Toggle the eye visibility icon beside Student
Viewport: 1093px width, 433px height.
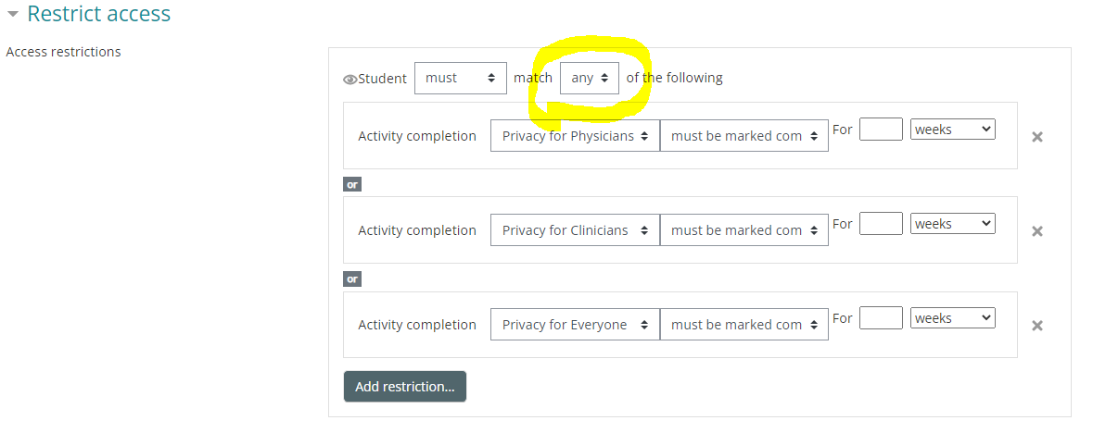[350, 80]
